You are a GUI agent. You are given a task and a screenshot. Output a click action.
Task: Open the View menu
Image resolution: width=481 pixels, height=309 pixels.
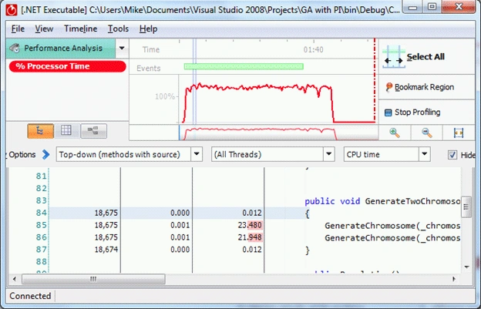pos(44,29)
